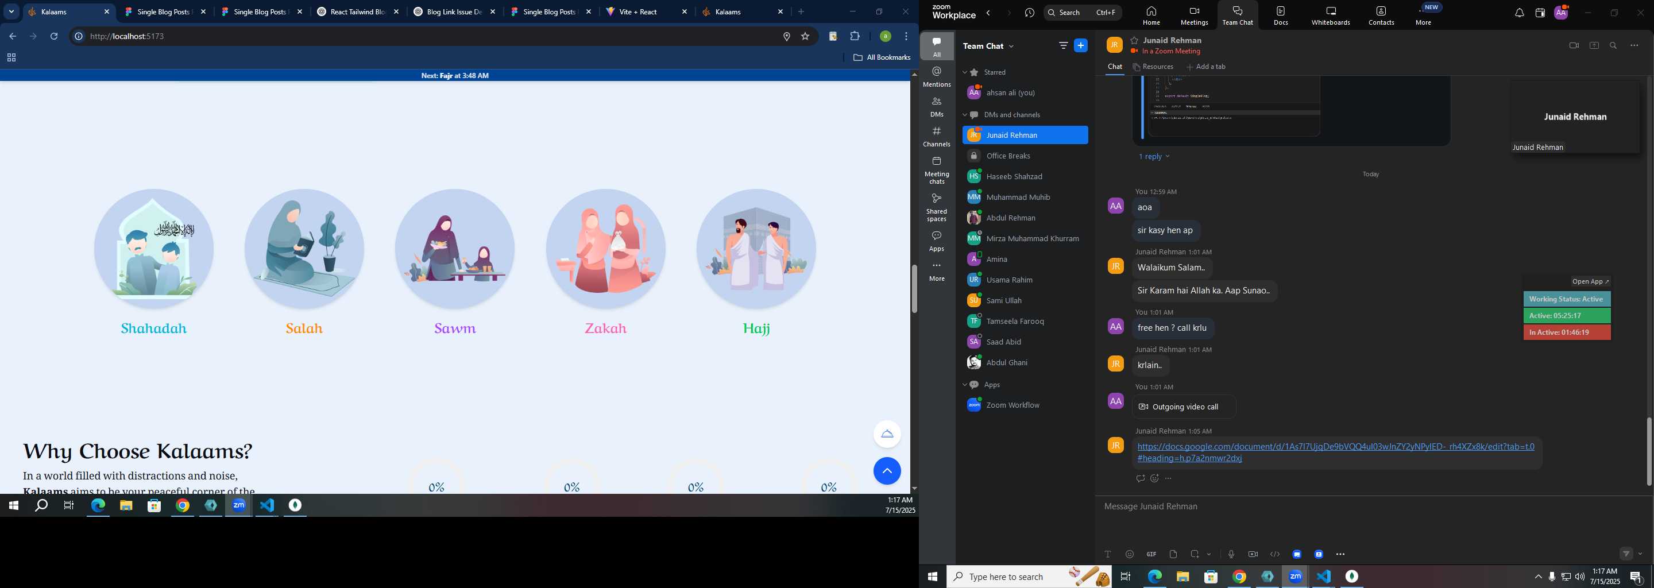Add emoji reaction to the docs link message
1654x588 pixels.
pyautogui.click(x=1154, y=478)
